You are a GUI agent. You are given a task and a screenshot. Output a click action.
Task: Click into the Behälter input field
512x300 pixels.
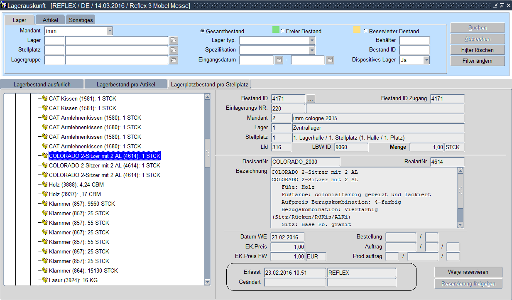click(414, 41)
